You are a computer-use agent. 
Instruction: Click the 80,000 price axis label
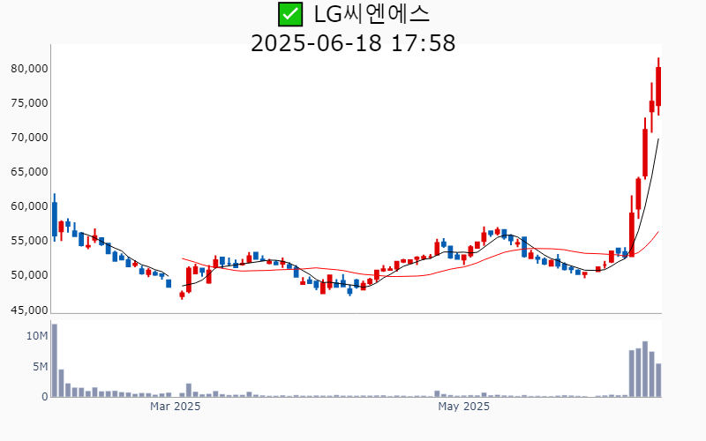pos(29,69)
